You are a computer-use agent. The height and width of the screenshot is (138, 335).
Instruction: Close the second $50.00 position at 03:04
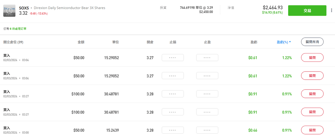click(x=312, y=76)
